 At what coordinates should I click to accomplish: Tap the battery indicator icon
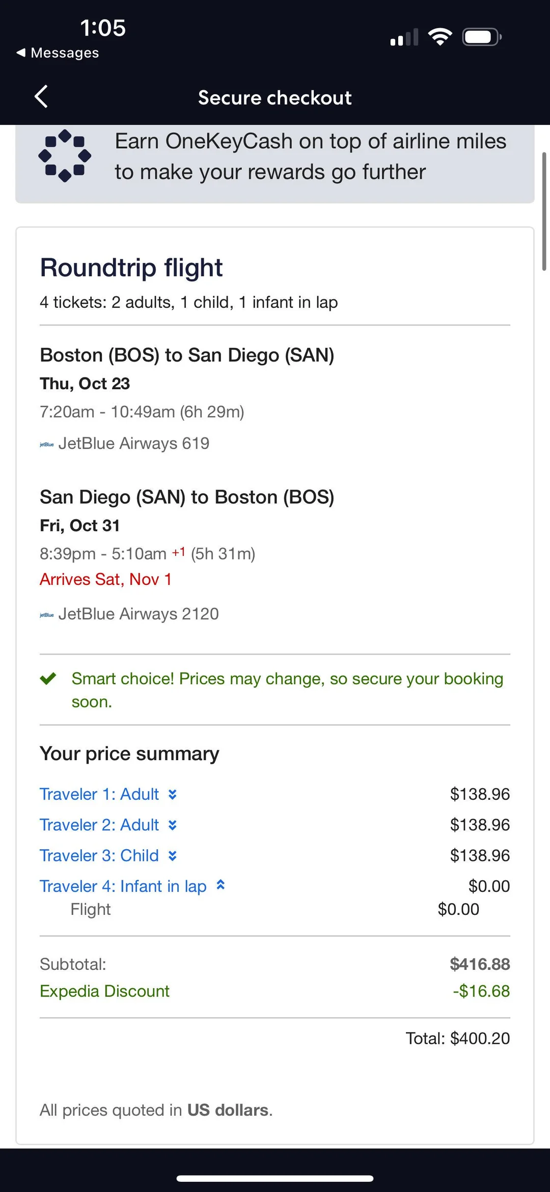(x=482, y=37)
